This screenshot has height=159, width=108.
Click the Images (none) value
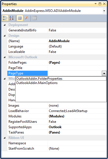click(x=77, y=106)
